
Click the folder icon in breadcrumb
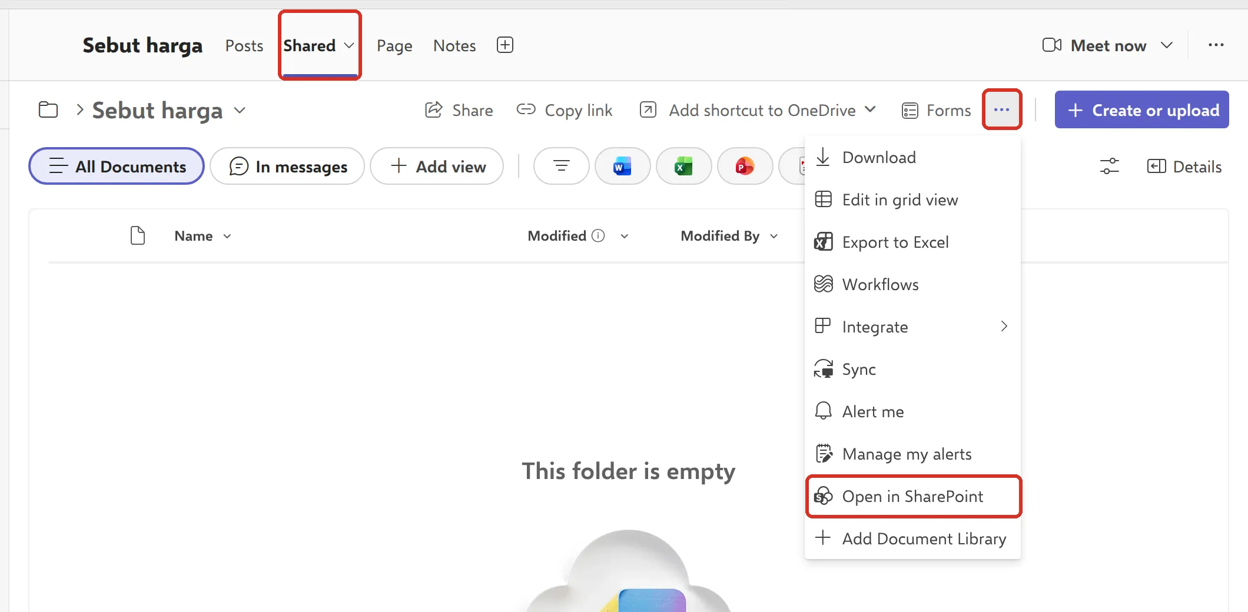[48, 110]
